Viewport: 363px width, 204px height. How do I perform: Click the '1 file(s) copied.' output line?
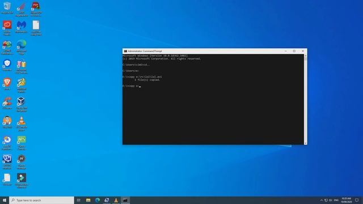pos(147,80)
